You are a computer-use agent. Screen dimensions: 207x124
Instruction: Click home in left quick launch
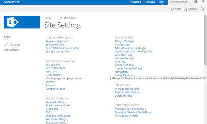7,37
